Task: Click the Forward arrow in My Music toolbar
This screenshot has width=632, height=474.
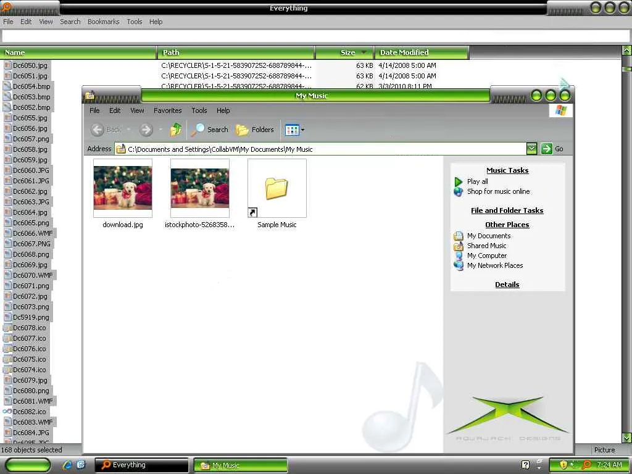Action: [146, 130]
